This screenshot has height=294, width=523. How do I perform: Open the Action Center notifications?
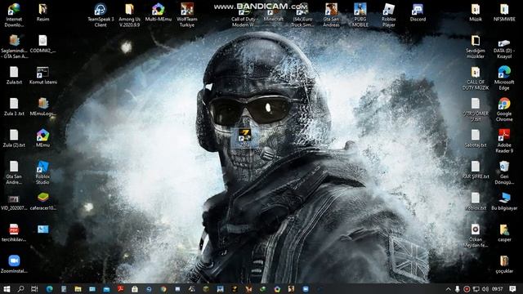(512, 289)
